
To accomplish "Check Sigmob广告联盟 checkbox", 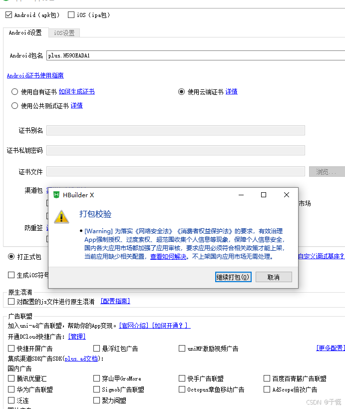I will pyautogui.click(x=96, y=389).
